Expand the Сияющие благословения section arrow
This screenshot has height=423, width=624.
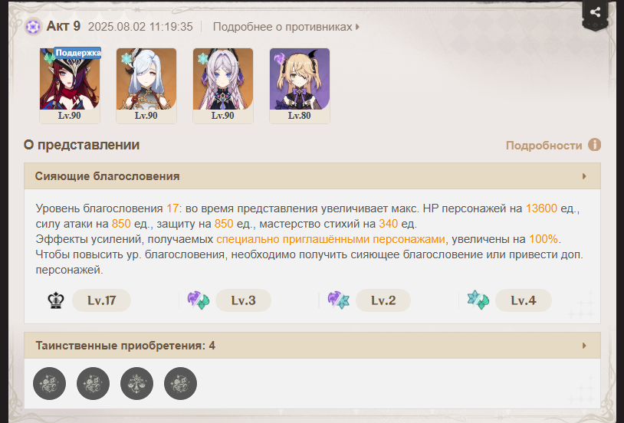tap(584, 176)
